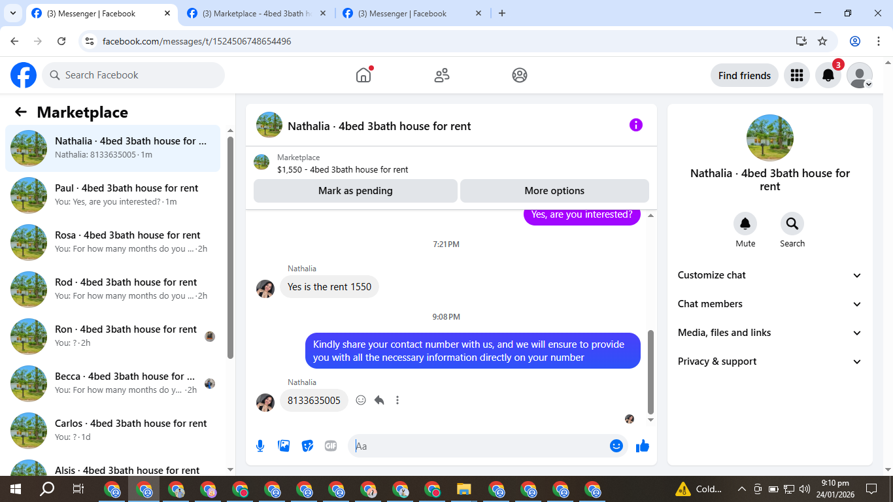This screenshot has width=893, height=502.
Task: Open the Facebook menu grid icon
Action: tap(796, 75)
